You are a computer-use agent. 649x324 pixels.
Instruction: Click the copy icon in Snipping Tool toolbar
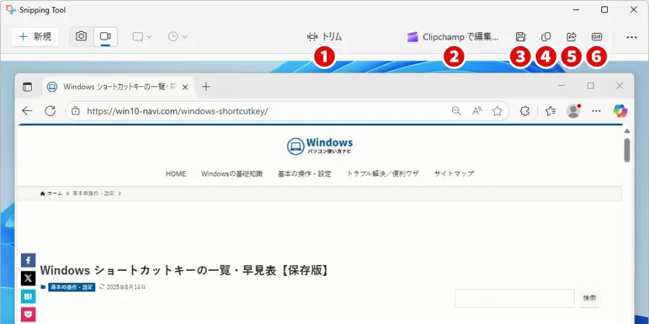[x=546, y=37]
